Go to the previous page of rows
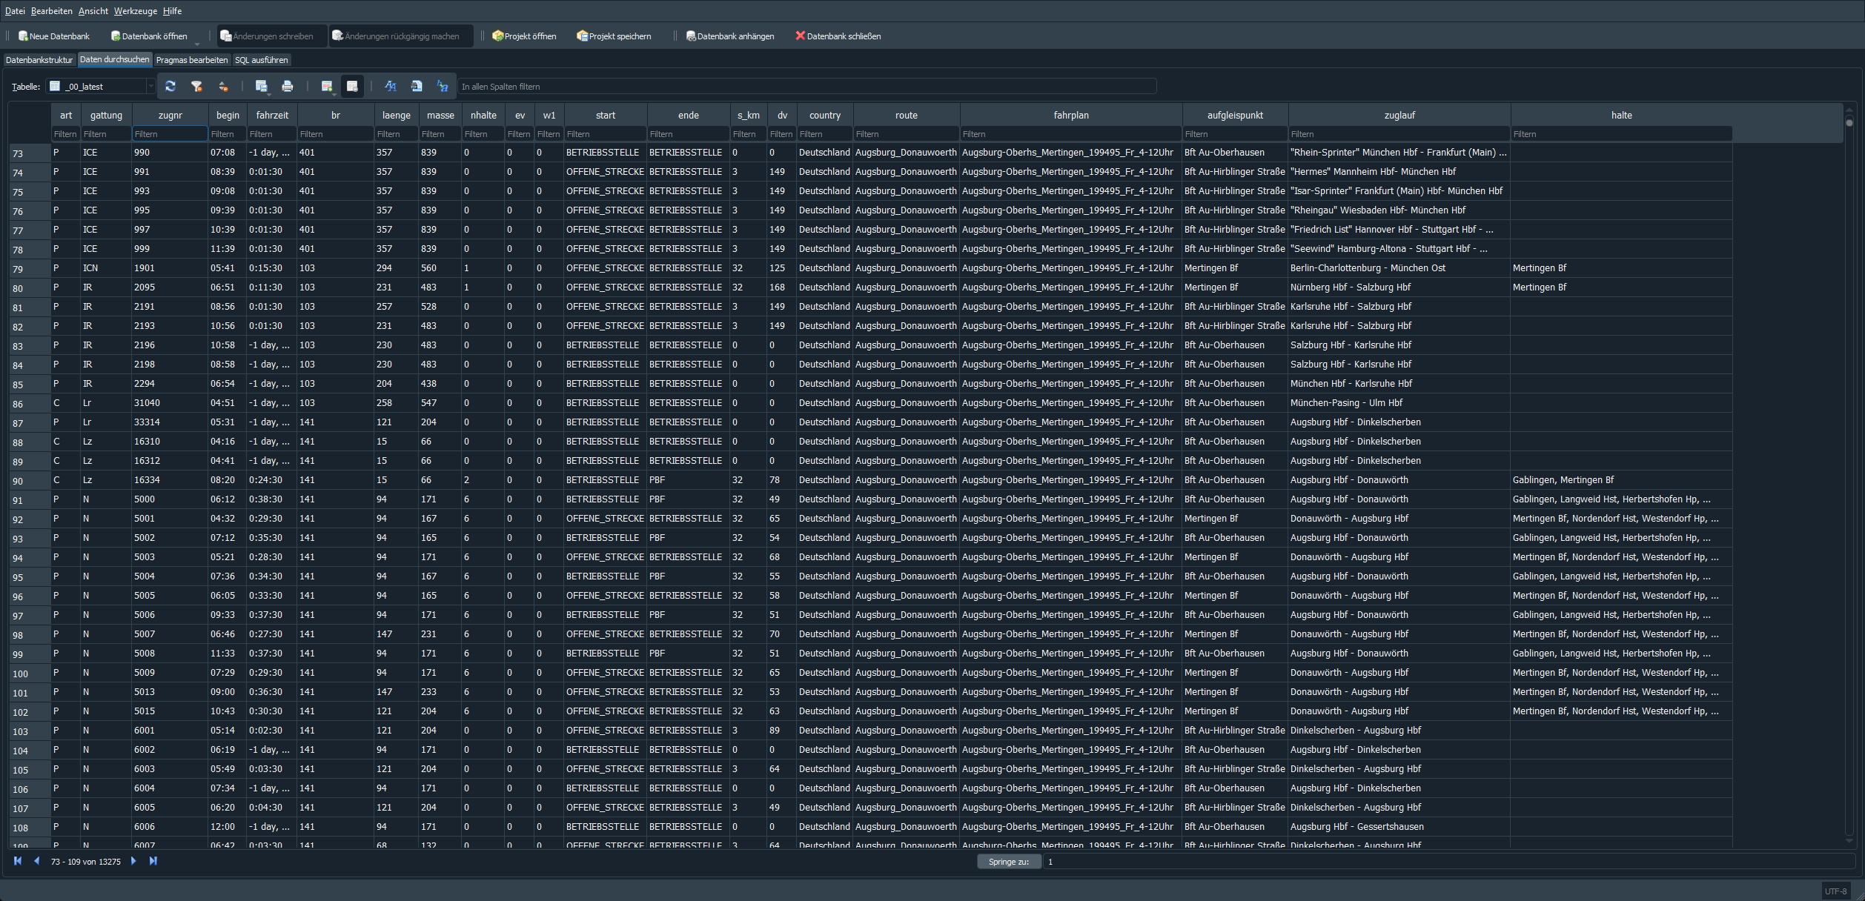This screenshot has width=1865, height=901. [x=36, y=861]
